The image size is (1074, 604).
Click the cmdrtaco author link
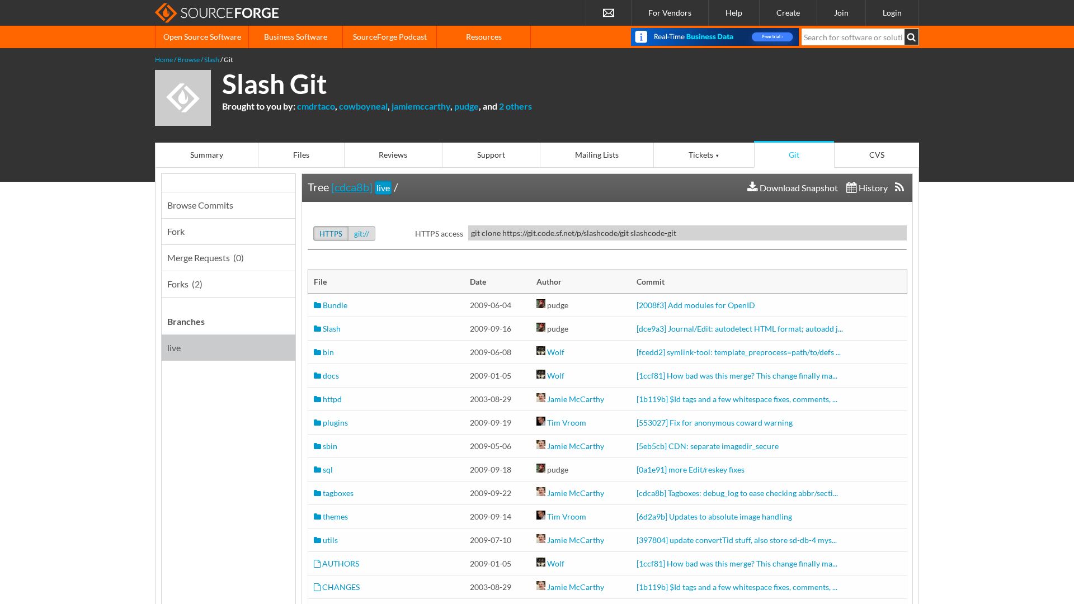[315, 106]
